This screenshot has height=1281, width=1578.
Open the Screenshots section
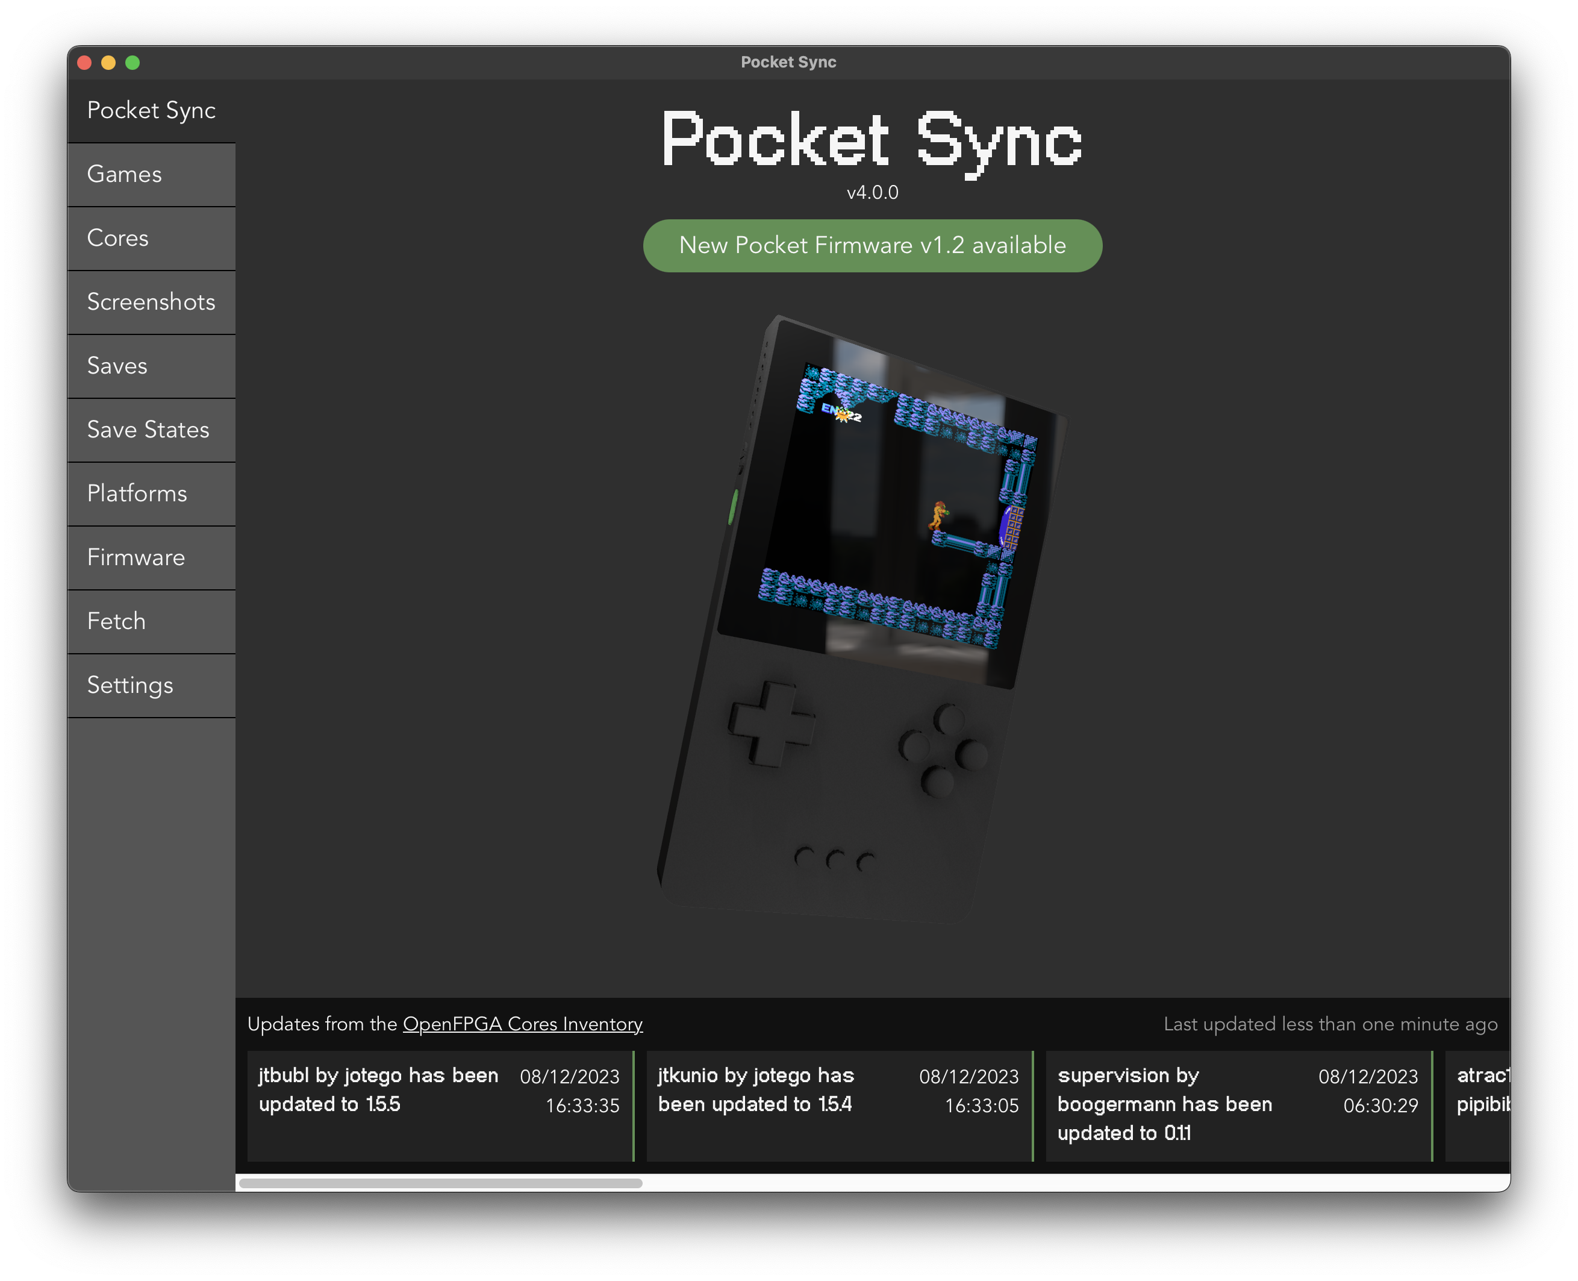point(151,302)
